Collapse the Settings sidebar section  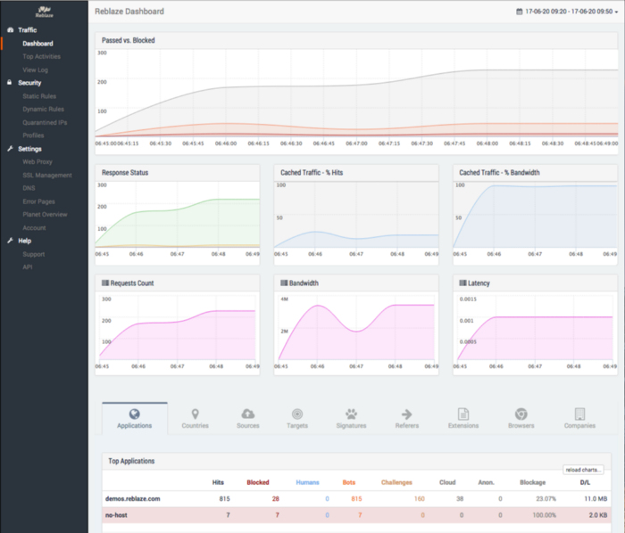29,149
